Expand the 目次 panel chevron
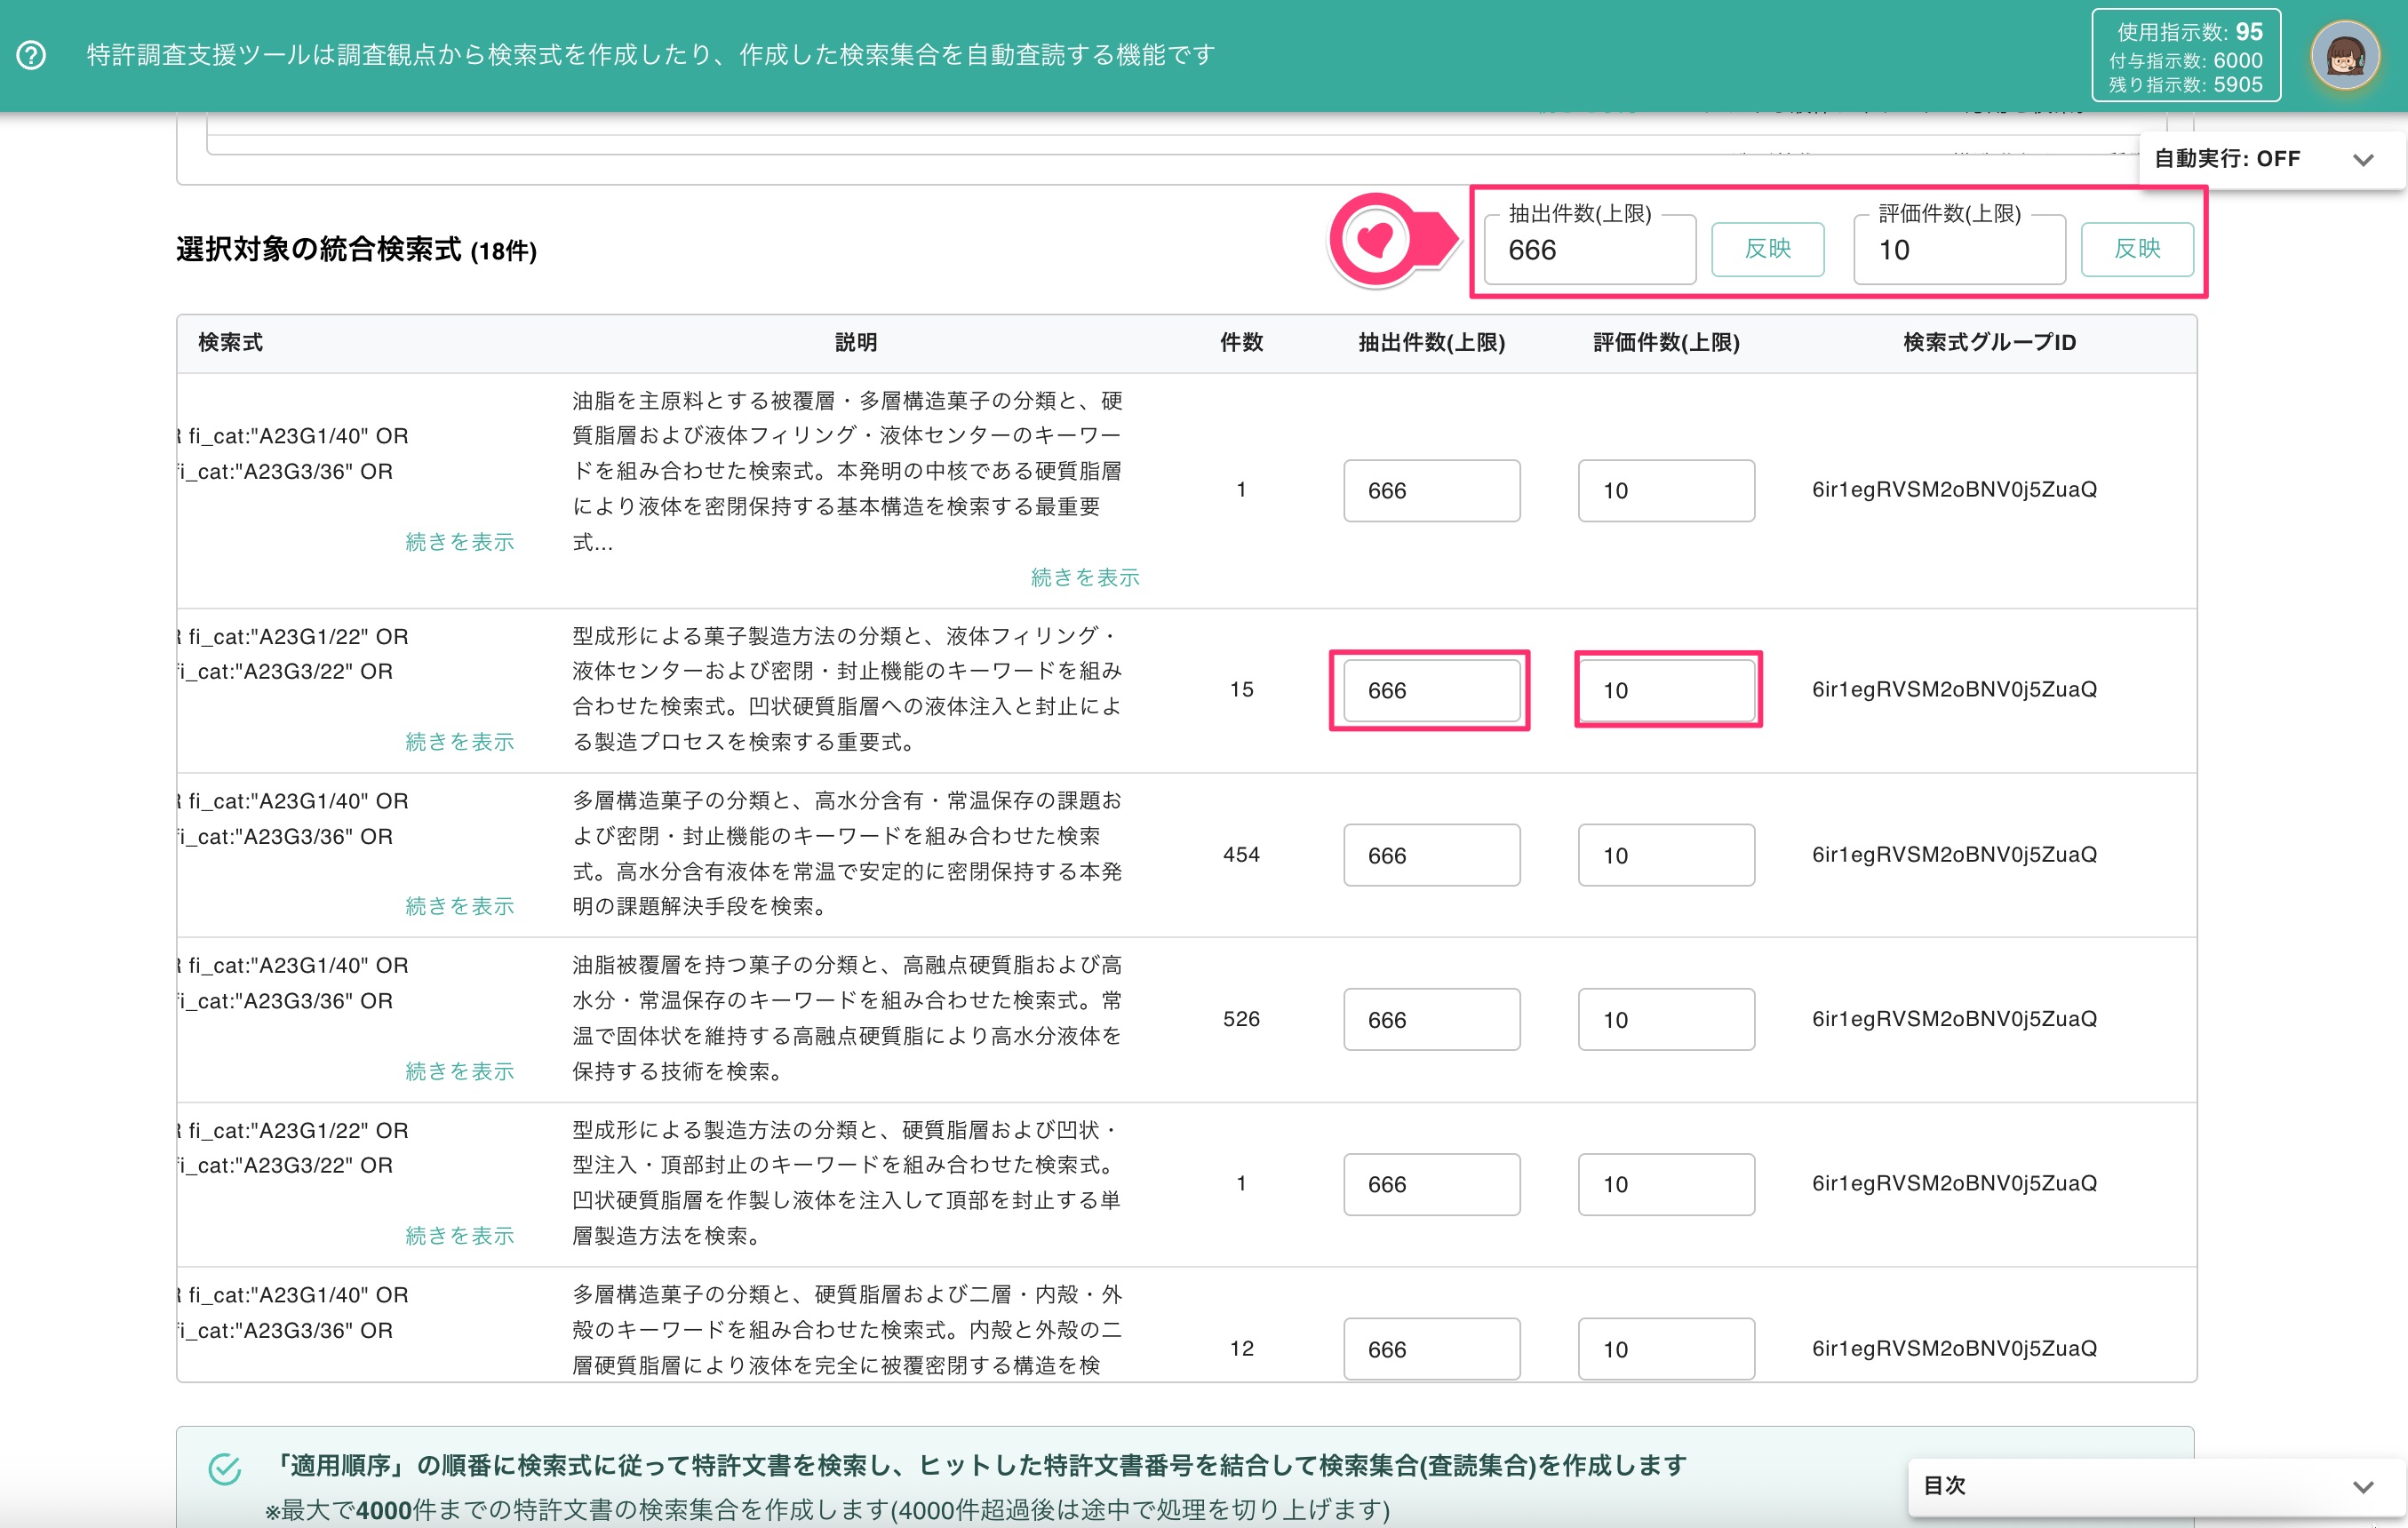Screen dimensions: 2408x1528 pyautogui.click(x=2363, y=1486)
